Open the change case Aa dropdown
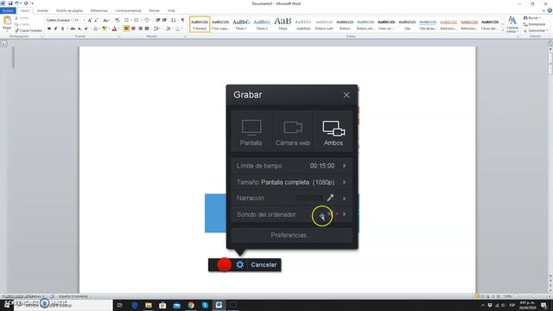The height and width of the screenshot is (311, 553). 105,21
